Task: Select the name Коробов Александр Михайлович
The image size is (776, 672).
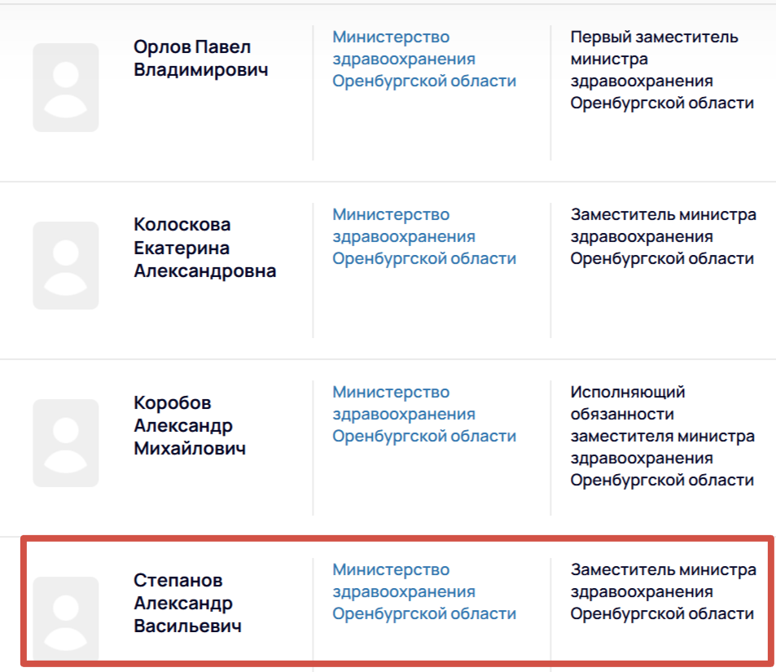Action: [x=189, y=426]
